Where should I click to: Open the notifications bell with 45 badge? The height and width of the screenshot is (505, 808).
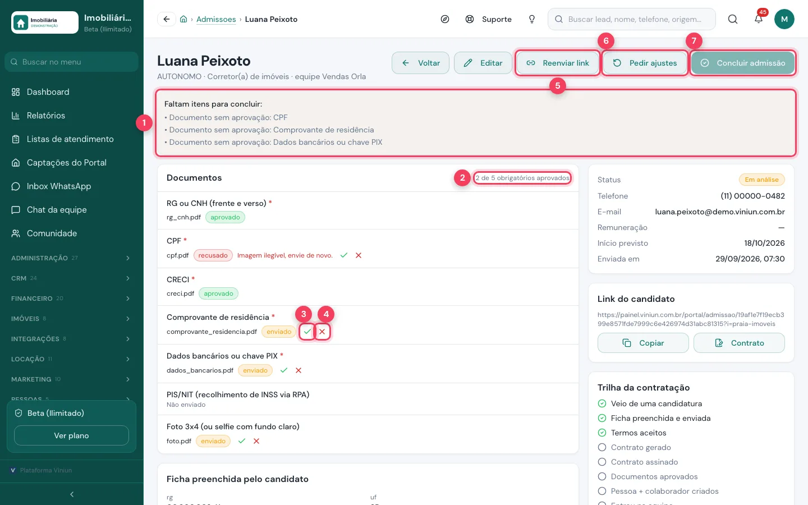759,19
